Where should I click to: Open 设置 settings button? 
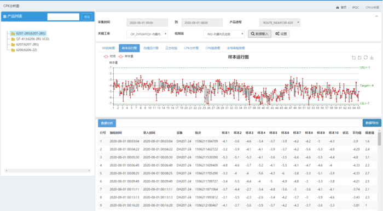281,34
